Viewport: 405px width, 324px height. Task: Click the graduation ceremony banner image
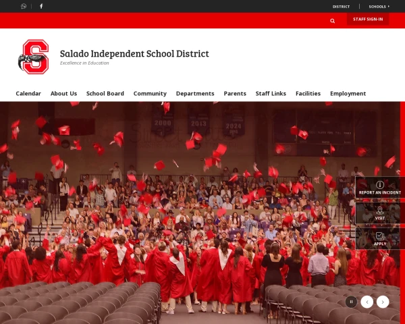pyautogui.click(x=200, y=213)
